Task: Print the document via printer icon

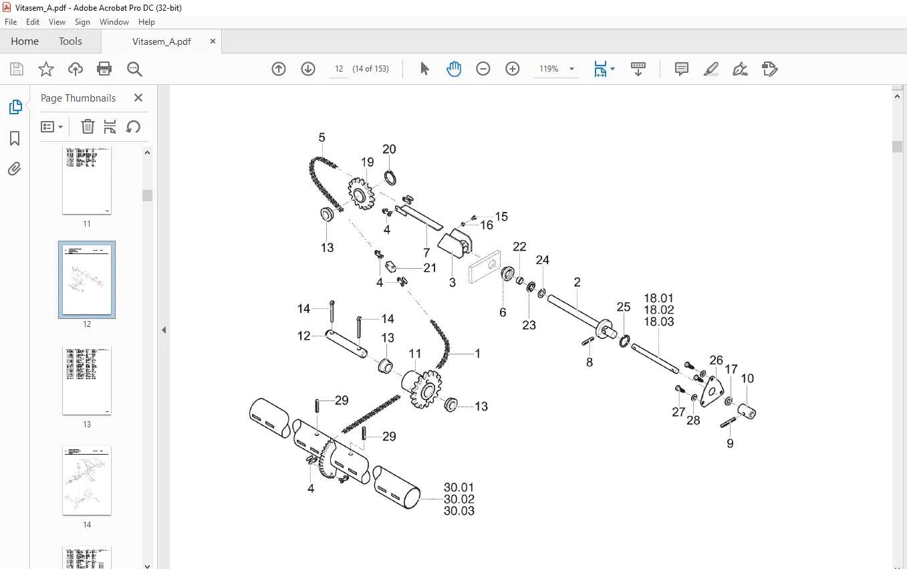Action: point(104,69)
